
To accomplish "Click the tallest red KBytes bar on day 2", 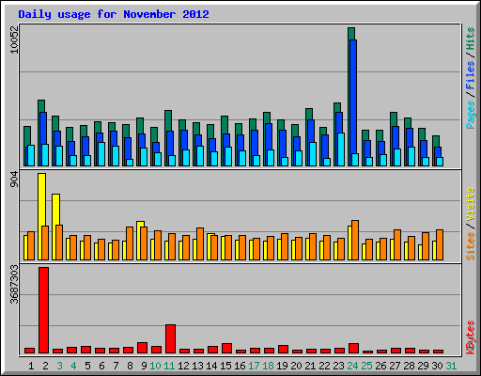I will click(x=43, y=310).
